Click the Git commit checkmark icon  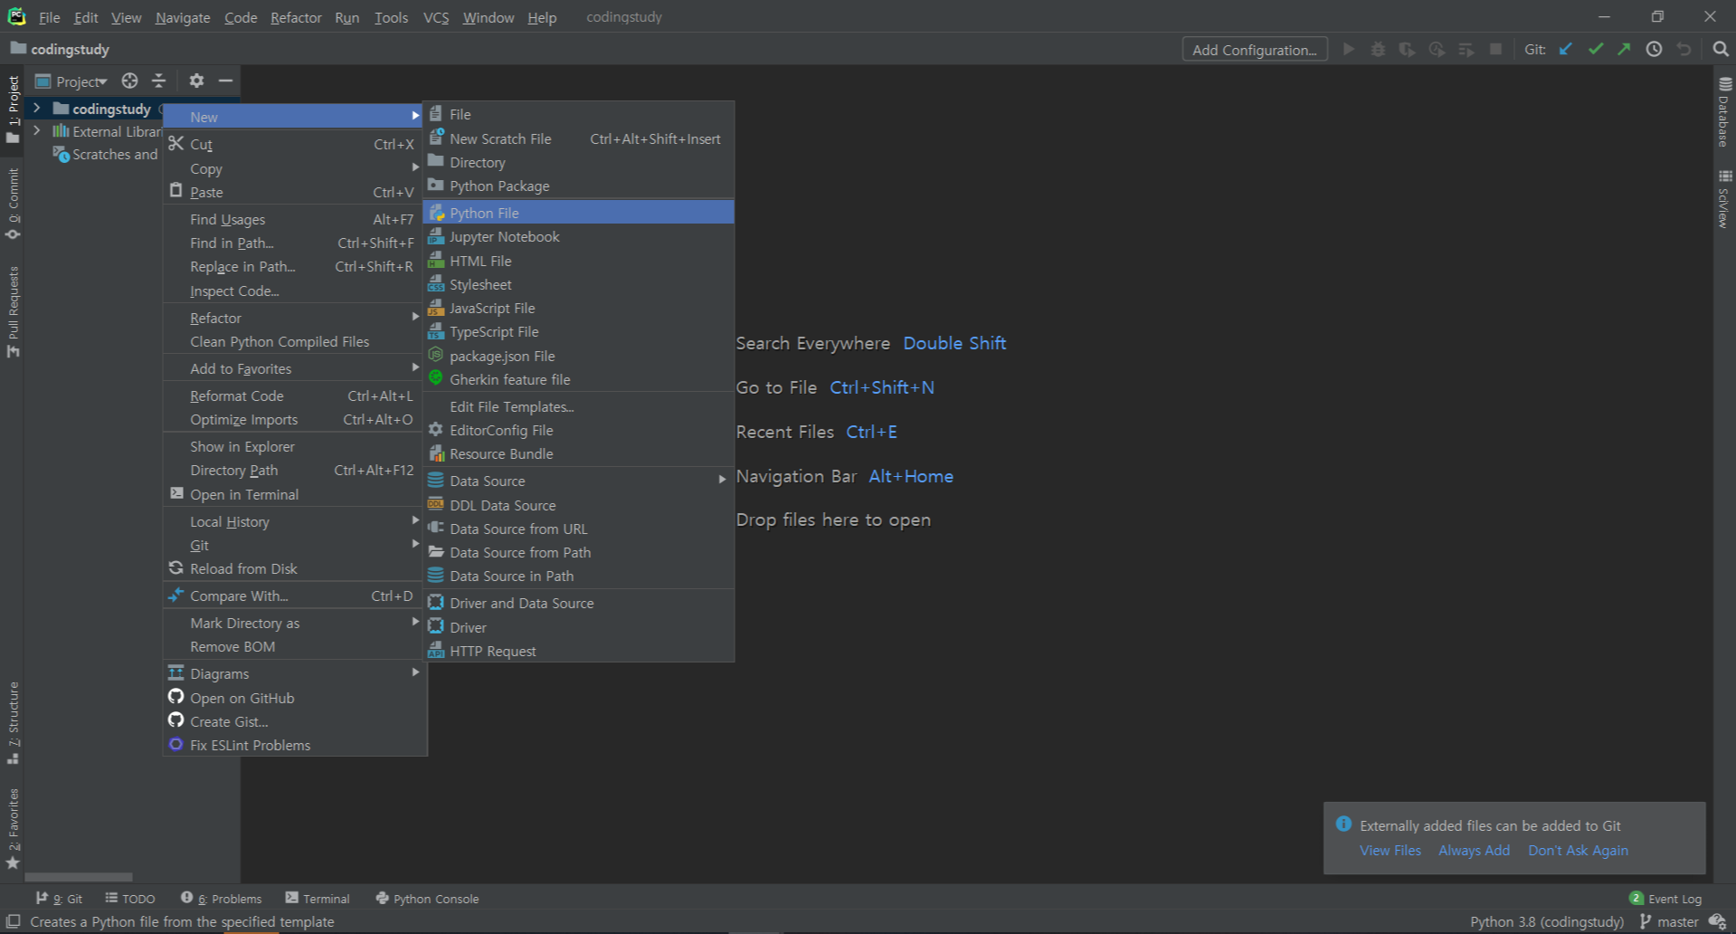coord(1596,49)
